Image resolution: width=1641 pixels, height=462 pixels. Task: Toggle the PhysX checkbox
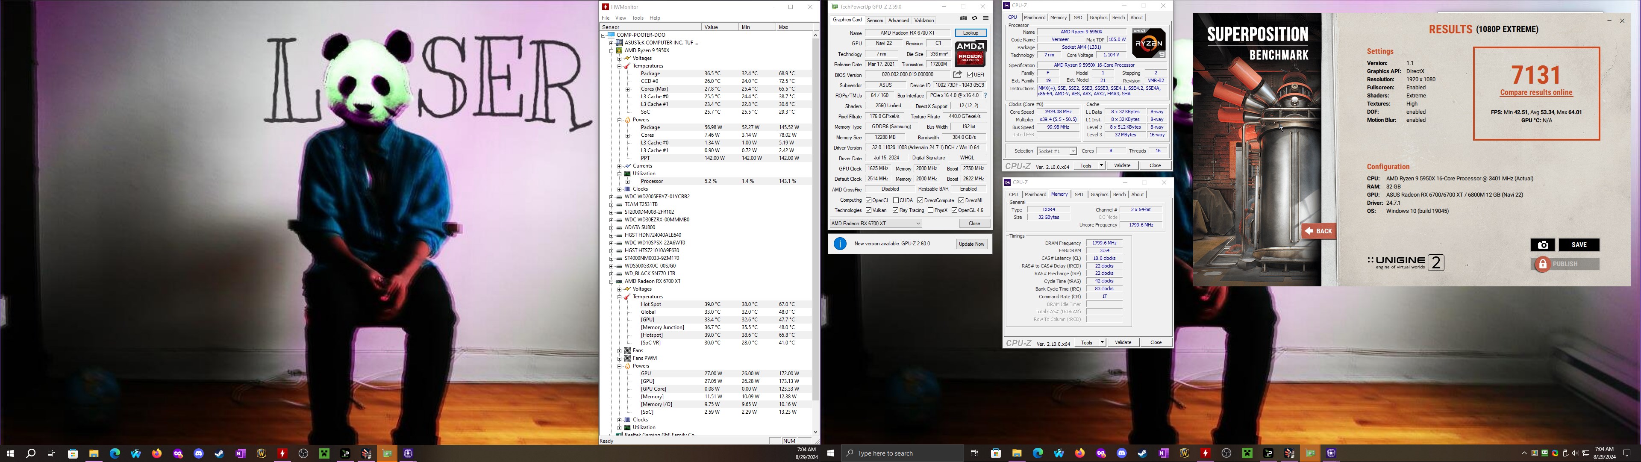(x=930, y=210)
